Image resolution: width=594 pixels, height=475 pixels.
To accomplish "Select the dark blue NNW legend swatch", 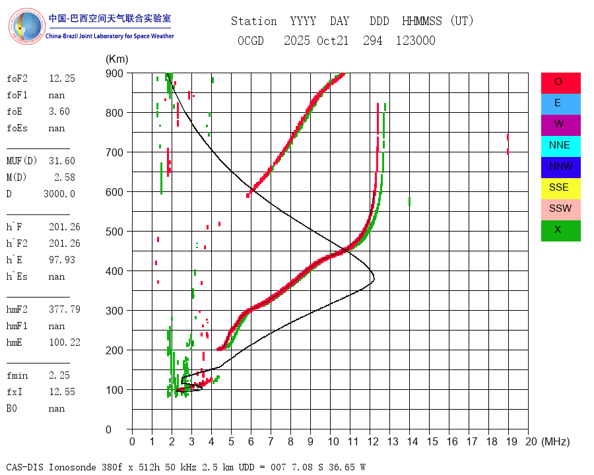I will point(560,168).
